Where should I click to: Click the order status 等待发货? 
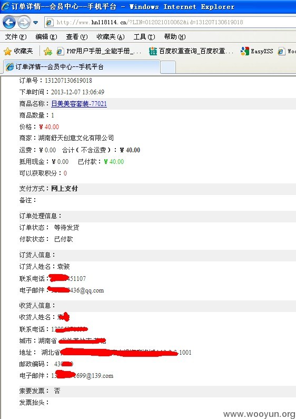pos(66,228)
